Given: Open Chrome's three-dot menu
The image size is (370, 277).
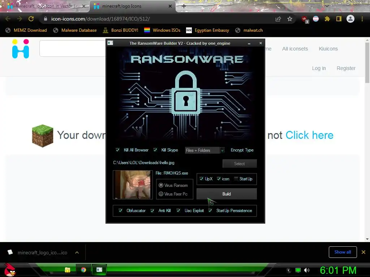Looking at the screenshot, I should [362, 19].
